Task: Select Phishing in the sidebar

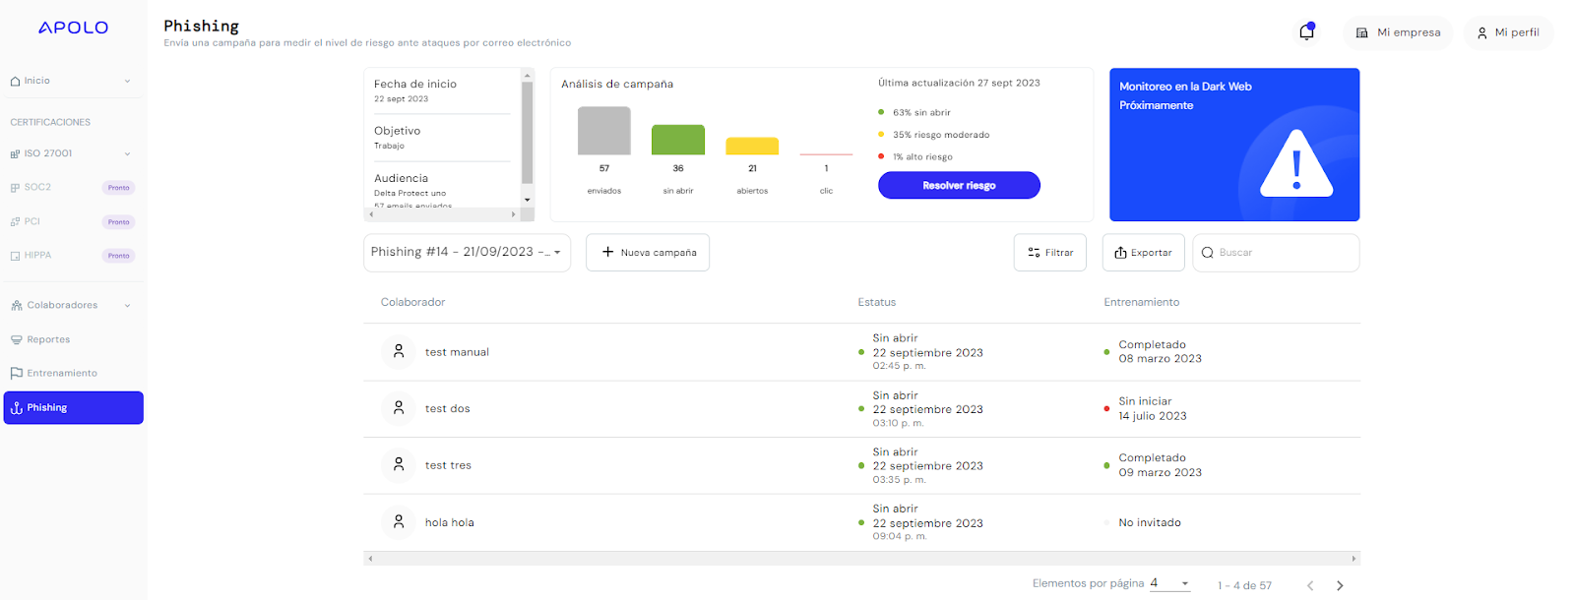Action: (74, 407)
